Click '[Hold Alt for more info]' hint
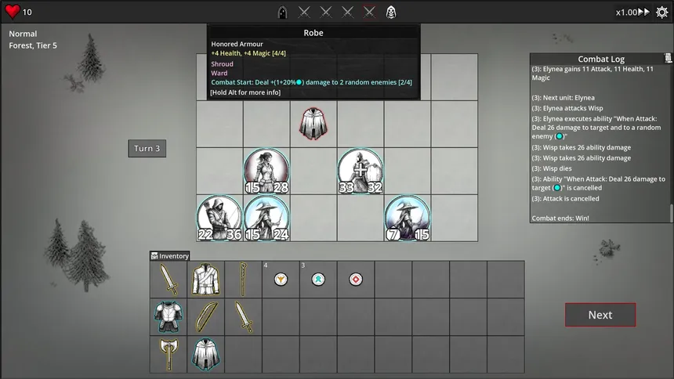 245,92
